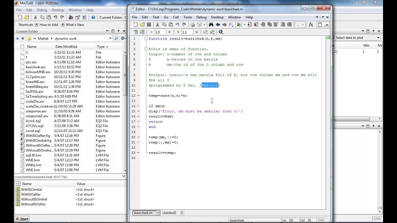The image size is (397, 223).
Task: Set or clear a breakpoint with the toolbar icon
Action: tap(250, 25)
